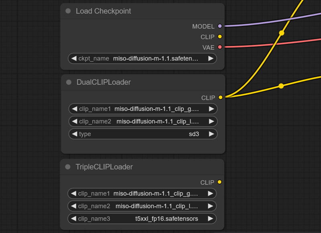Next DualCLIPLoader clip_name2 value arrow

click(x=211, y=121)
